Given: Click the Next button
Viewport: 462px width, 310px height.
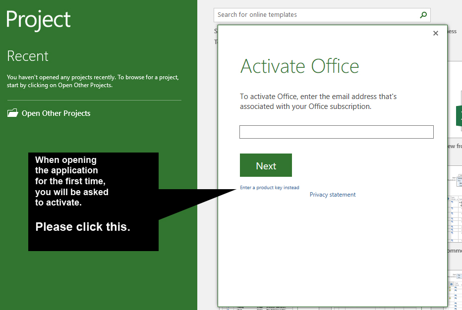Looking at the screenshot, I should click(x=266, y=165).
